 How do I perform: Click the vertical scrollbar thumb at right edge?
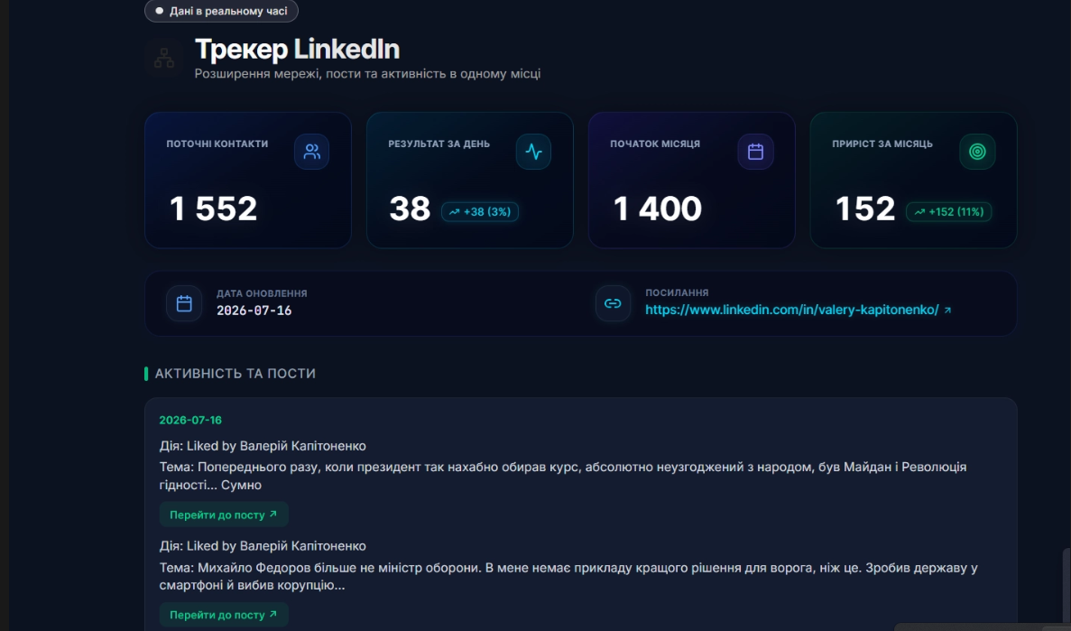[1066, 585]
